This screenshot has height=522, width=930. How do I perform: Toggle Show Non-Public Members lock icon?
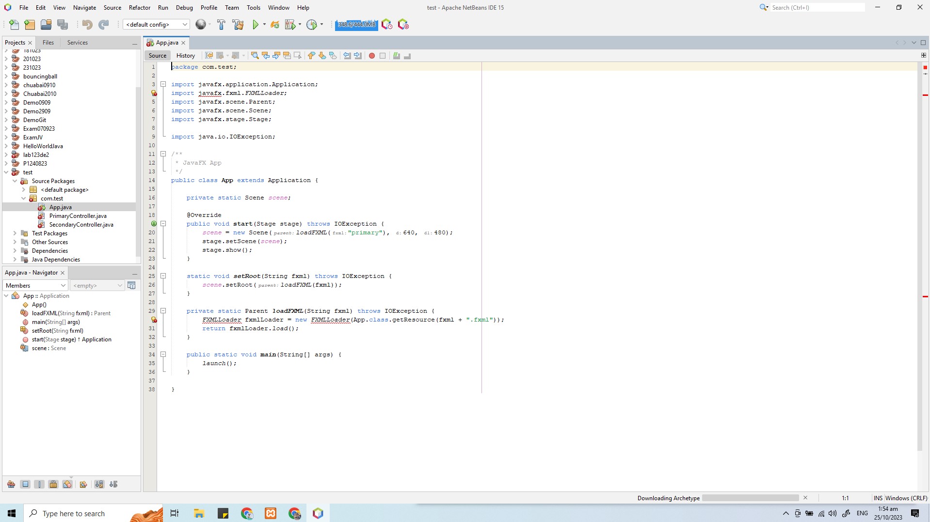tap(53, 484)
